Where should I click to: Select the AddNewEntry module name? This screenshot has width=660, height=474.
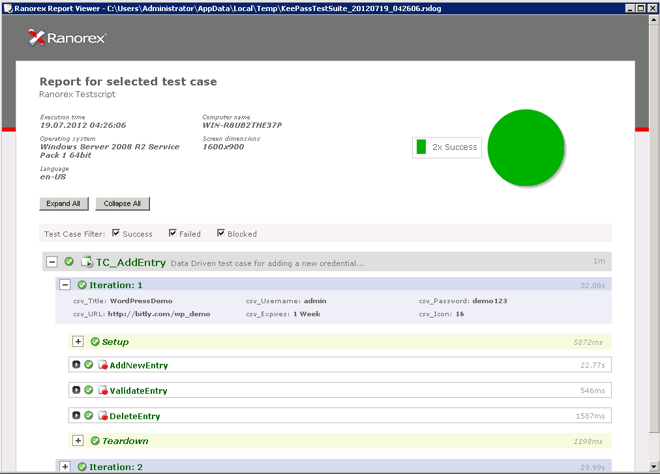coord(139,365)
